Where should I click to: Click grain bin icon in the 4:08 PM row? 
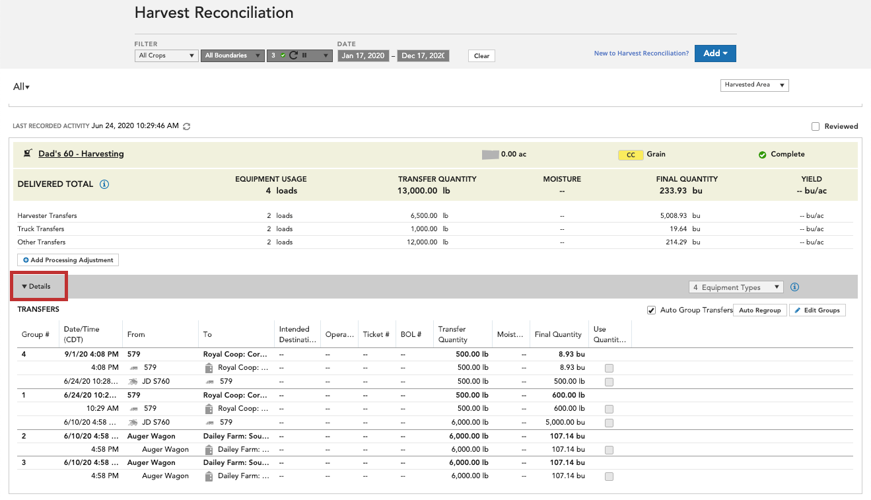(x=209, y=368)
